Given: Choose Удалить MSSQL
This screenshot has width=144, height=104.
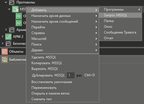Looking at the screenshot, I should (x=63, y=57).
